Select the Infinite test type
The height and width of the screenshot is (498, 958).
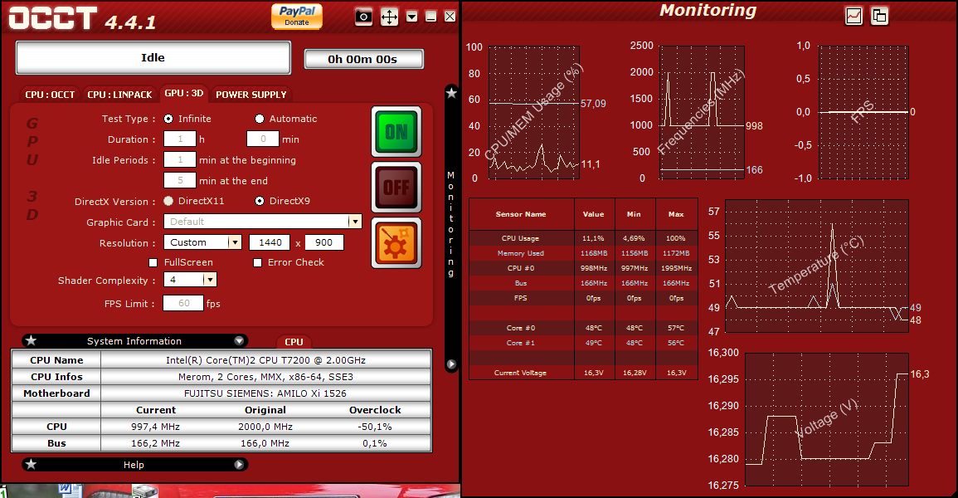click(x=168, y=119)
